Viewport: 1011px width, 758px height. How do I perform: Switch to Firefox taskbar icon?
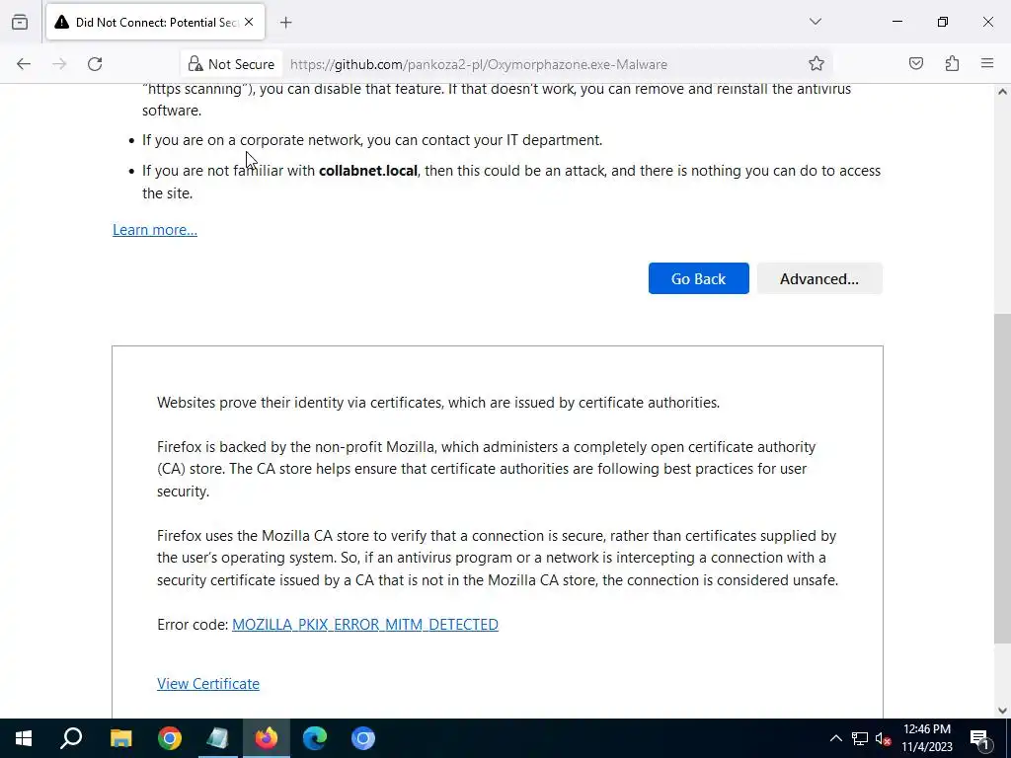pos(267,738)
